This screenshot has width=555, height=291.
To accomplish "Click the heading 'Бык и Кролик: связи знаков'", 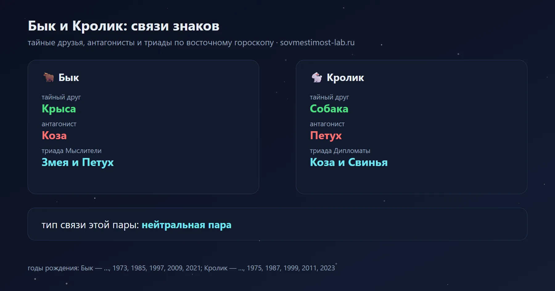I will pyautogui.click(x=124, y=26).
